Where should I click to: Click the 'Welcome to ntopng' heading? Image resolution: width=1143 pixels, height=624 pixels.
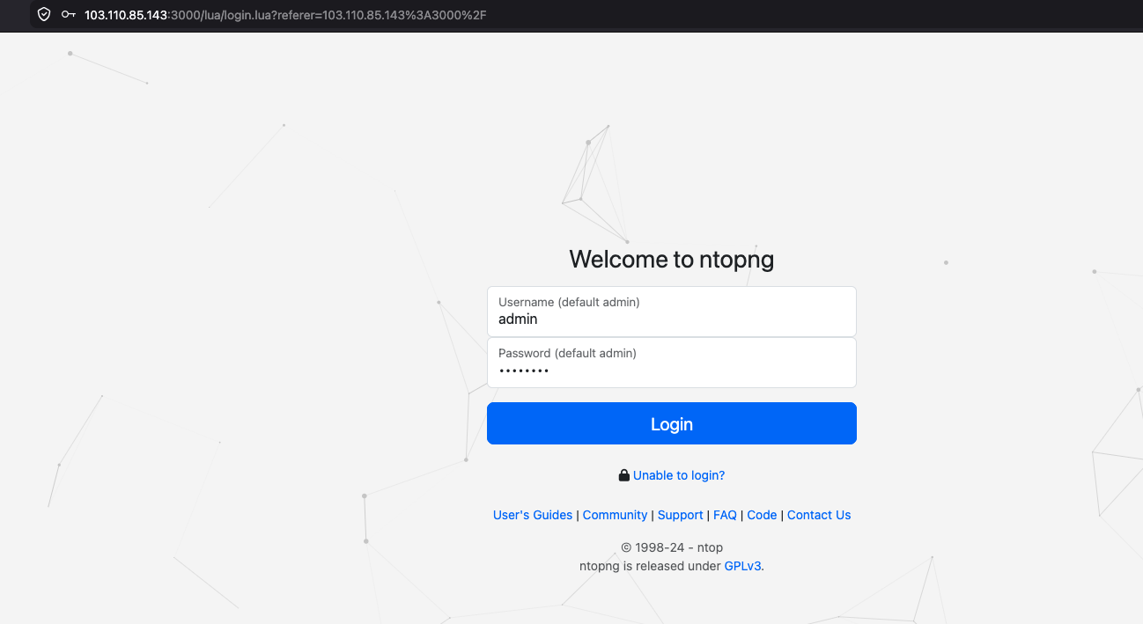click(671, 259)
